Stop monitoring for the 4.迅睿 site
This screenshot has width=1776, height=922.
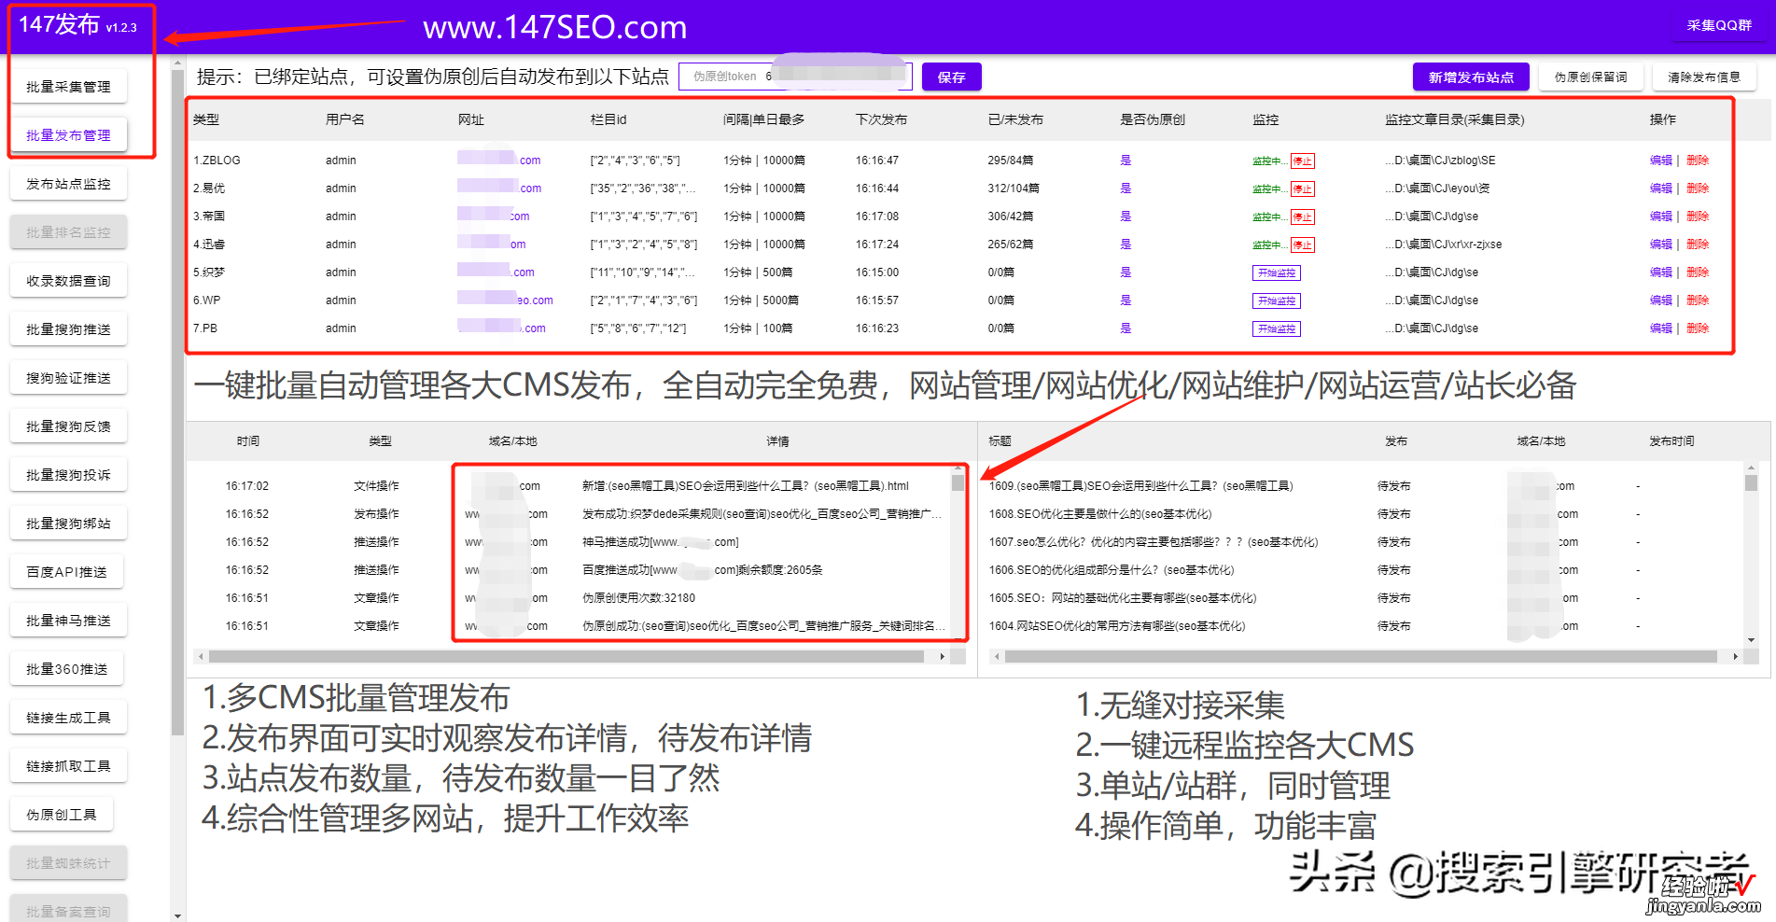(x=1303, y=244)
